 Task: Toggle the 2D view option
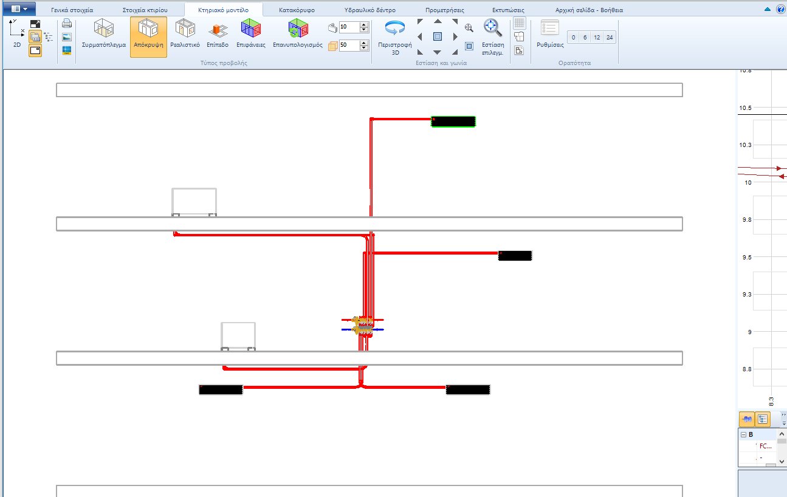[17, 36]
